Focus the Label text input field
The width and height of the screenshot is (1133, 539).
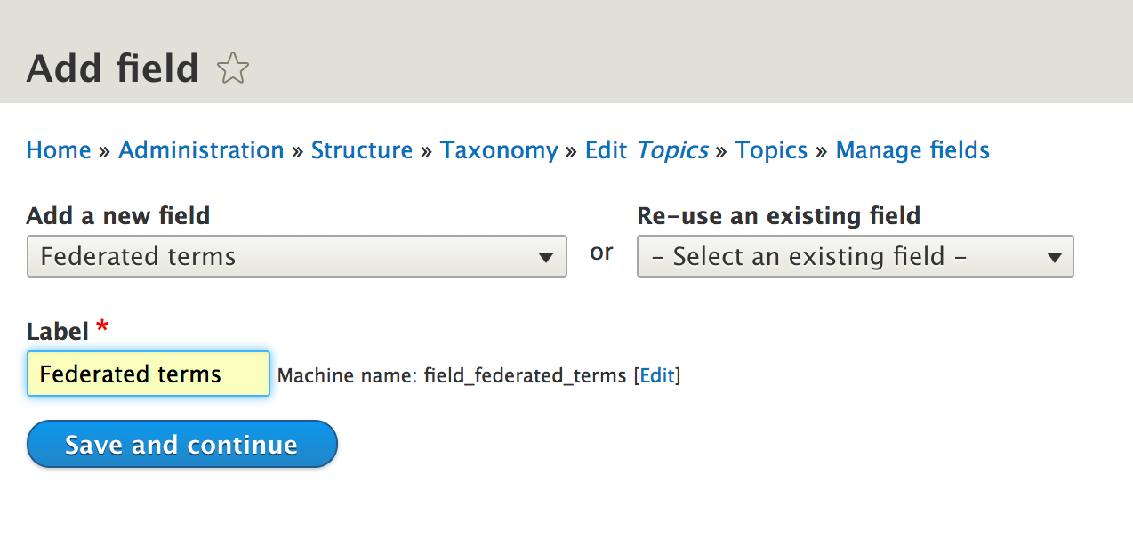(x=148, y=374)
